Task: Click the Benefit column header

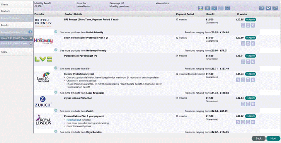Action: pos(210,14)
